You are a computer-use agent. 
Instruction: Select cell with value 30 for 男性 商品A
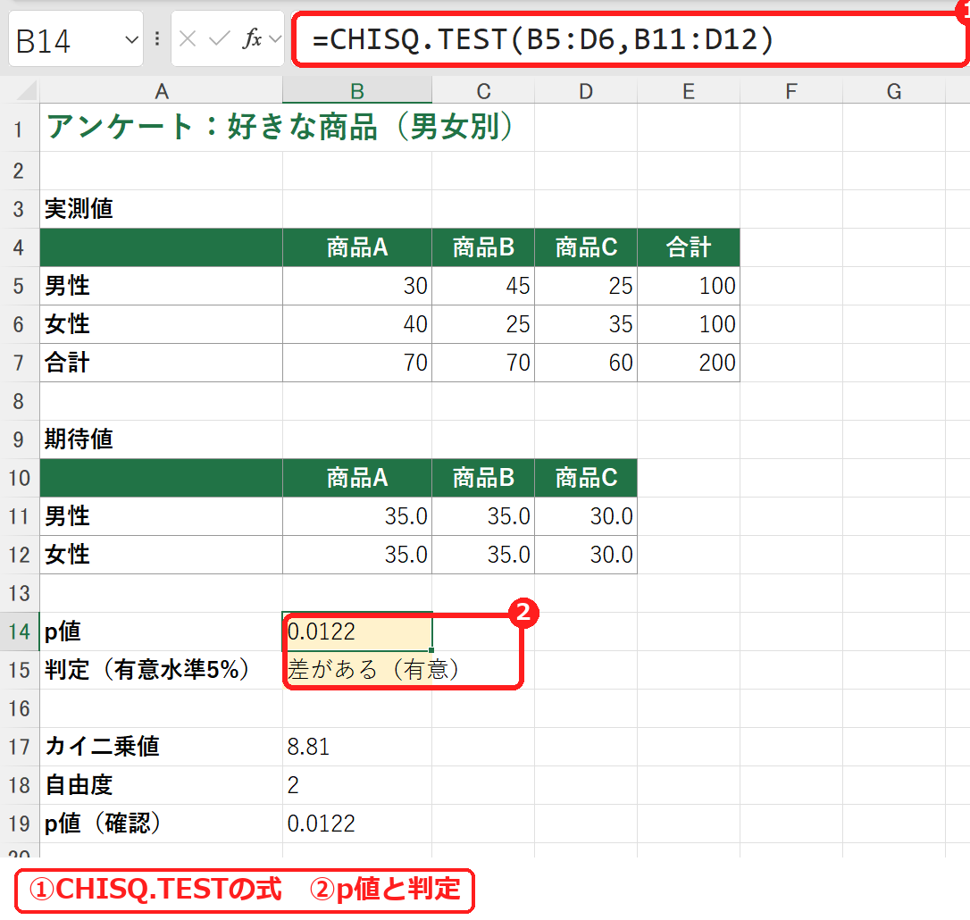point(357,286)
